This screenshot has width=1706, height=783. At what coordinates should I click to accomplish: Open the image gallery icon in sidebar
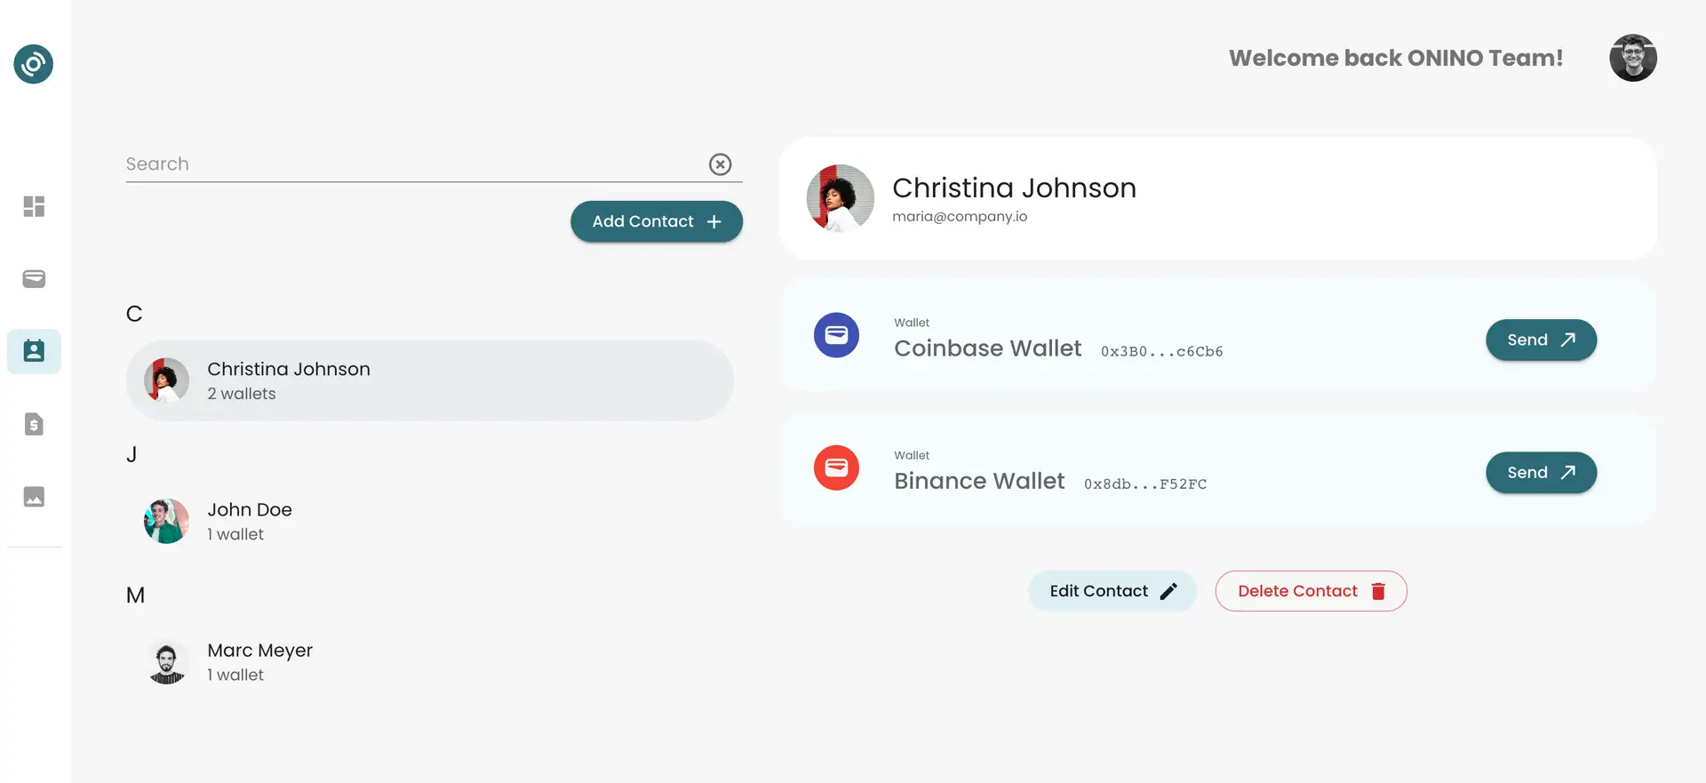(34, 497)
